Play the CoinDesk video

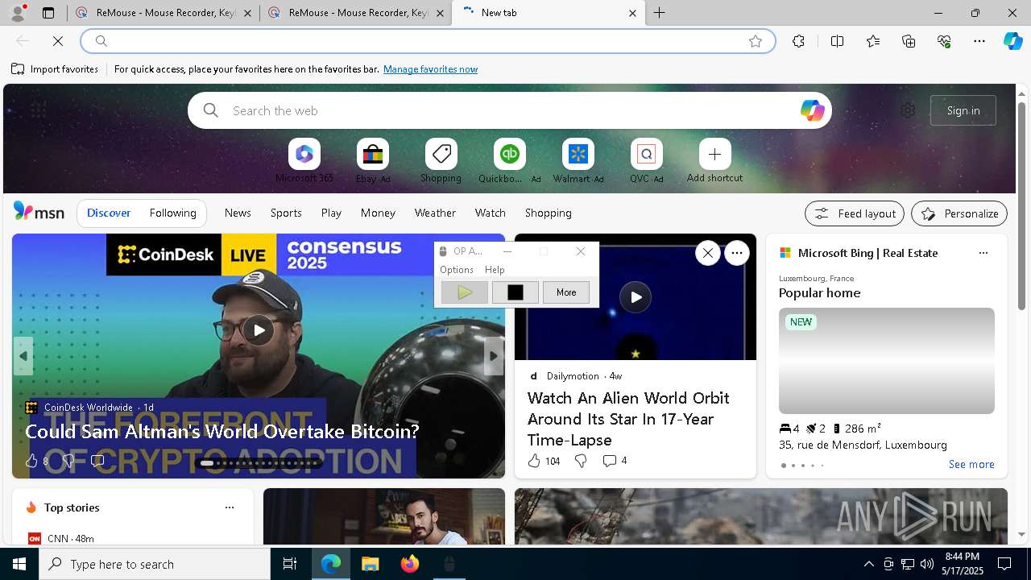click(259, 329)
